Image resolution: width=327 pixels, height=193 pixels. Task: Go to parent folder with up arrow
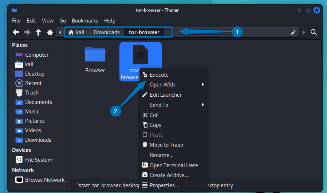(38, 32)
